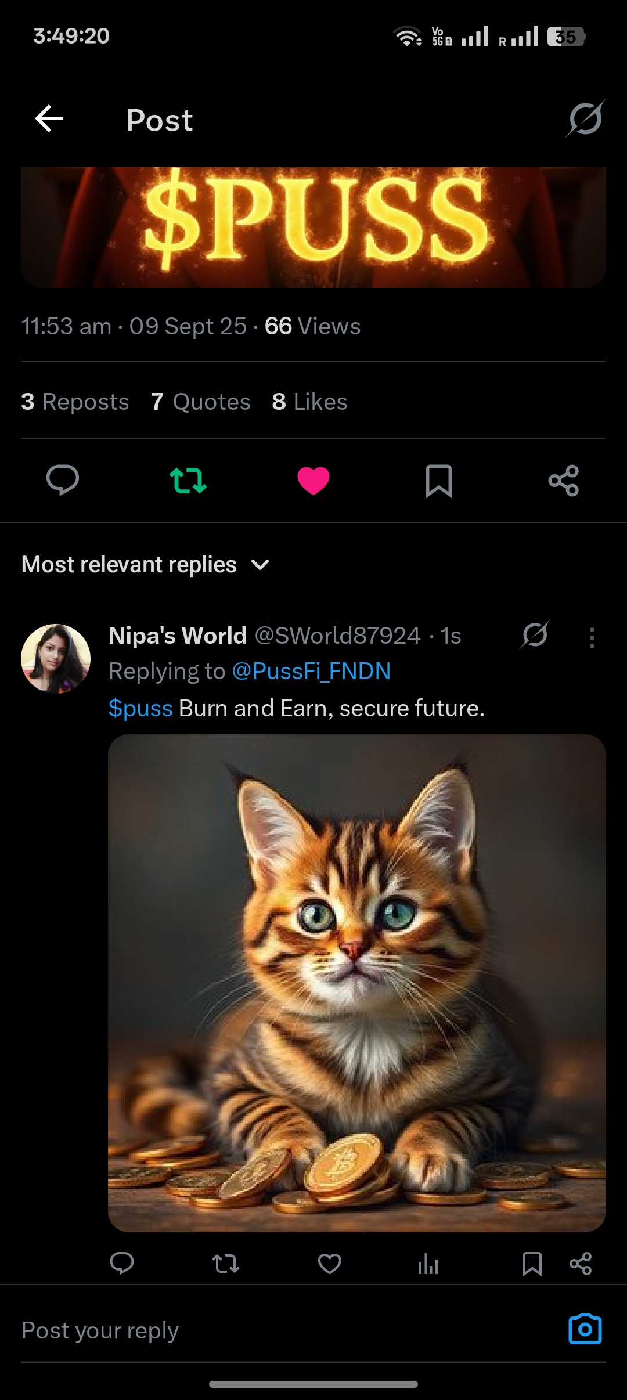Repost Nipa's World reply
627x1400 pixels.
click(226, 1264)
